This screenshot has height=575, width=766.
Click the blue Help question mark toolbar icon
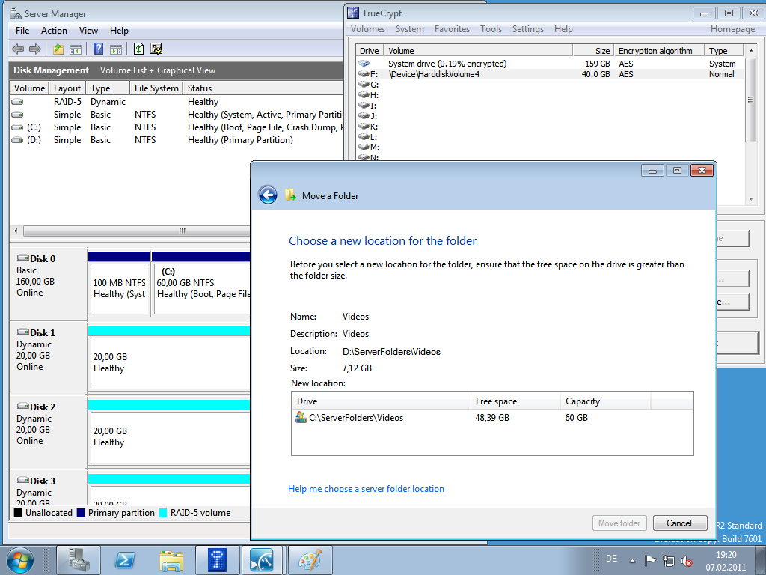98,49
